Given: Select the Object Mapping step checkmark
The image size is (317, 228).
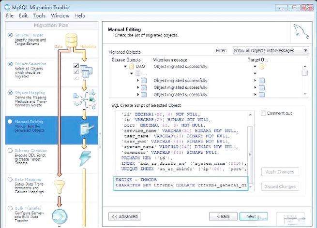Looking at the screenshot, I should tap(10, 93).
